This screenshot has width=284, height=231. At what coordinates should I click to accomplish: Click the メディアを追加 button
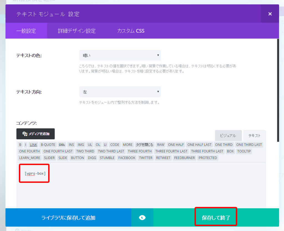tap(35, 134)
